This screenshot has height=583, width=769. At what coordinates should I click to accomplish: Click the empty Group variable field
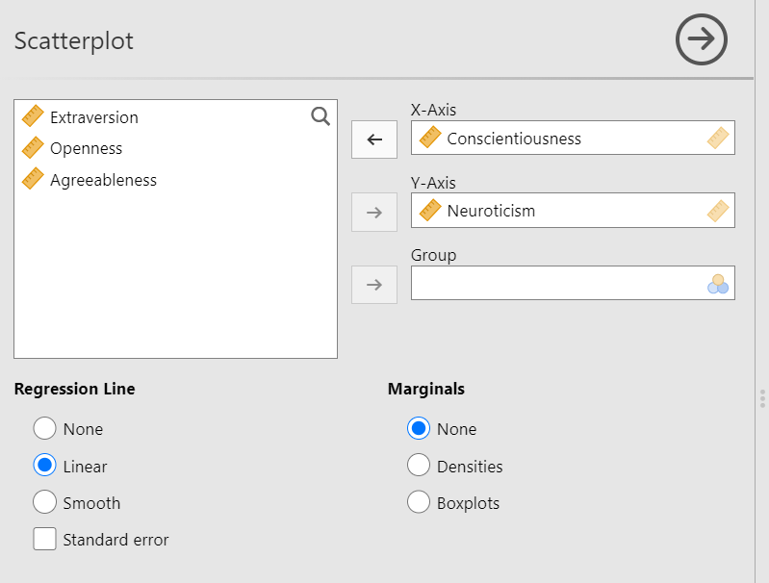[x=573, y=283]
